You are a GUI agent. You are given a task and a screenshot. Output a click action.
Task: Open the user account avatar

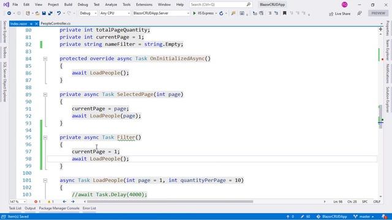(344, 4)
